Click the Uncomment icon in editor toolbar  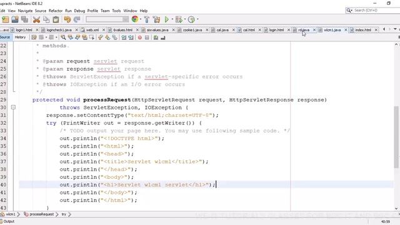(x=162, y=37)
